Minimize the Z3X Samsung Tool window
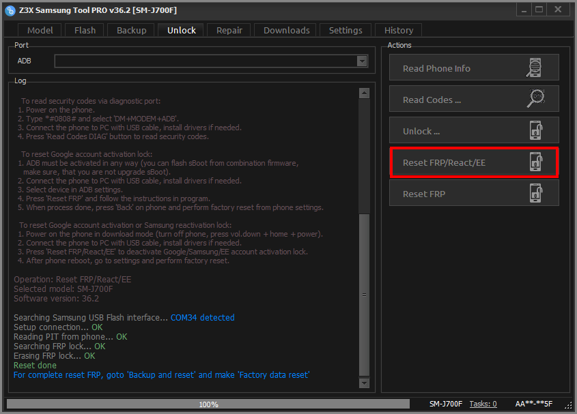 [x=524, y=10]
